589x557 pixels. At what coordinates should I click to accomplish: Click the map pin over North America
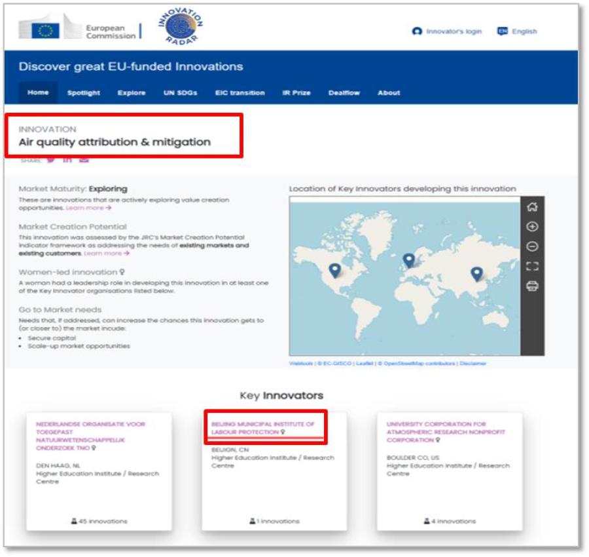(x=334, y=269)
